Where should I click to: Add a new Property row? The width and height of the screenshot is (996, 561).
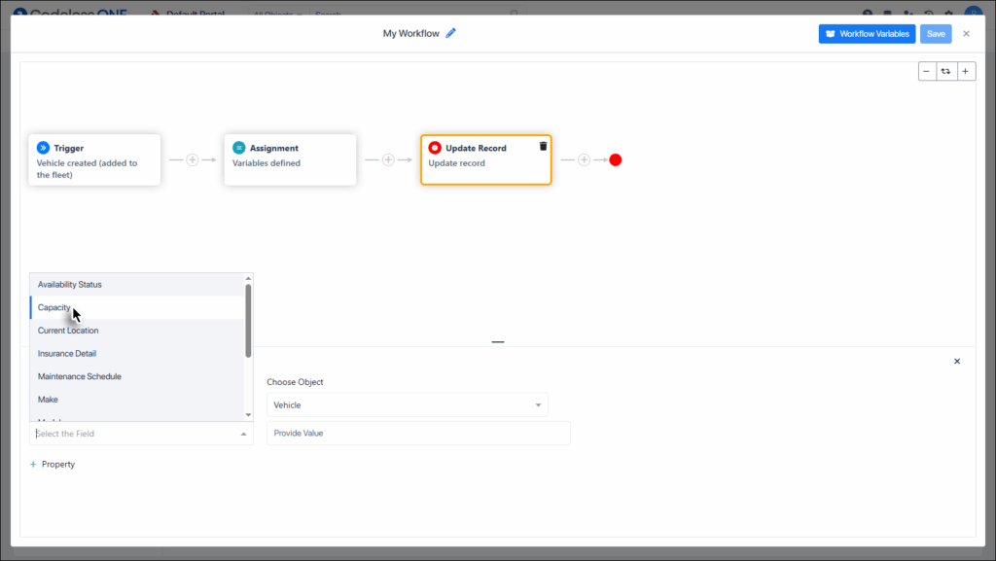[x=53, y=464]
